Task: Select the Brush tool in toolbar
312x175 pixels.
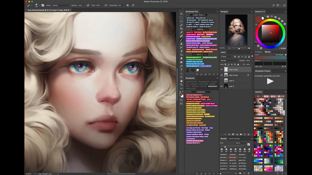Action: [181, 40]
